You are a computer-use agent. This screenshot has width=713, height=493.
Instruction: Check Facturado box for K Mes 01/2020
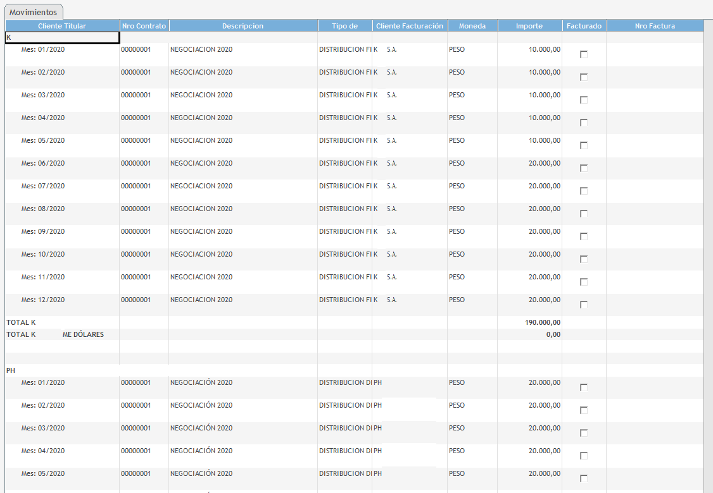(x=584, y=54)
